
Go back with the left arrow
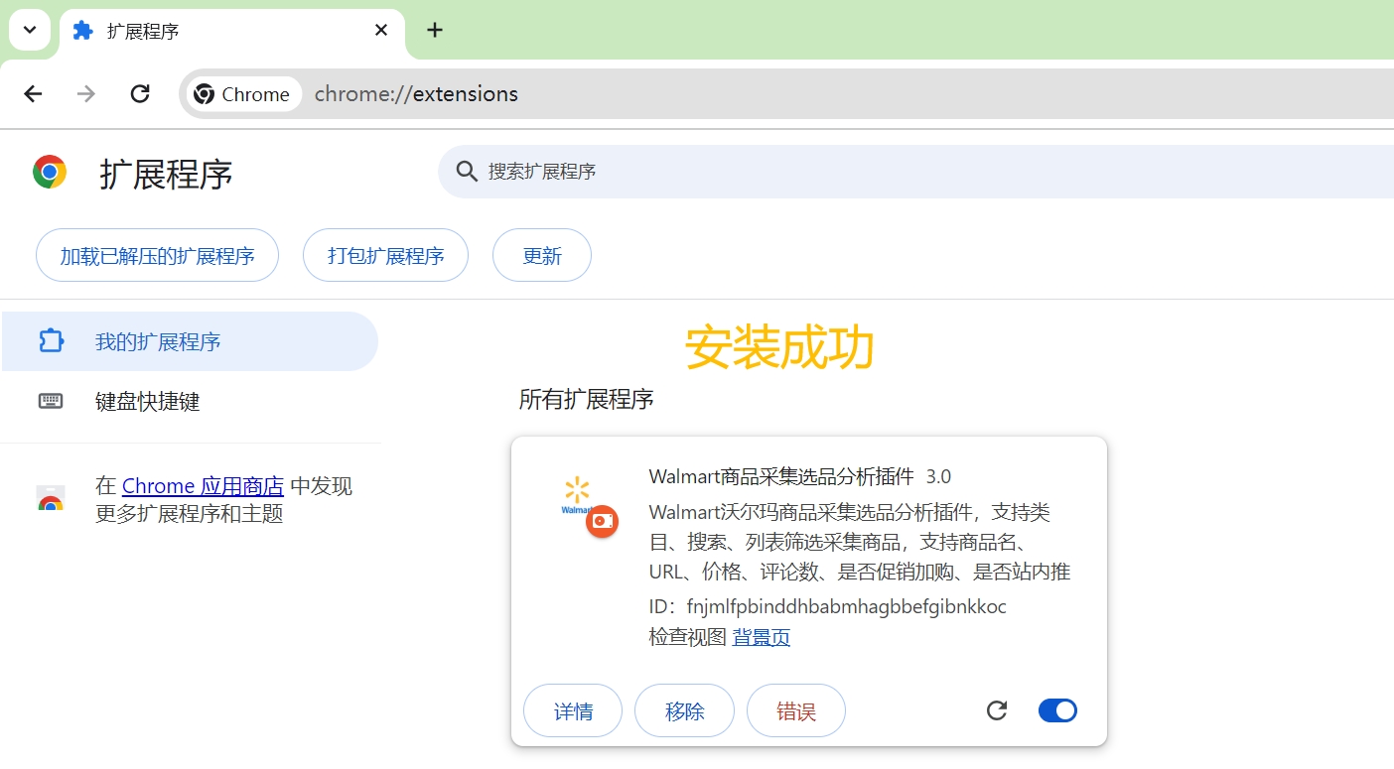(34, 93)
